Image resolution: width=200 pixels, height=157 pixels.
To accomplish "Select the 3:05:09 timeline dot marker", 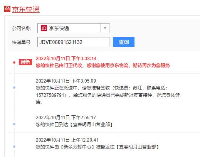I will (14, 88).
